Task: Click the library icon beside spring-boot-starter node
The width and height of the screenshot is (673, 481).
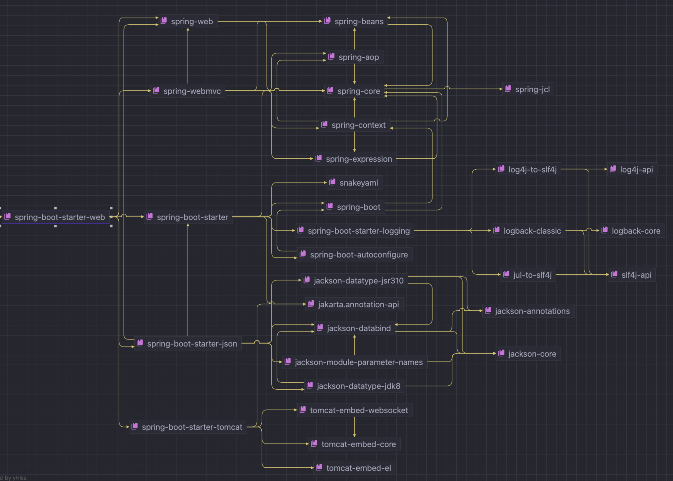Action: [x=150, y=216]
